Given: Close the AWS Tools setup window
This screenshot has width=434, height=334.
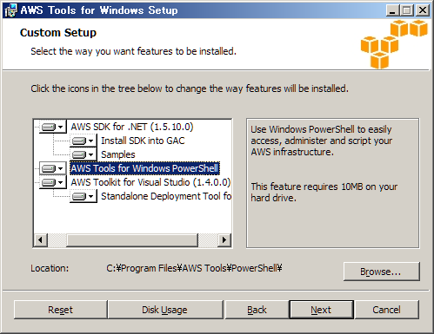Looking at the screenshot, I should [423, 10].
